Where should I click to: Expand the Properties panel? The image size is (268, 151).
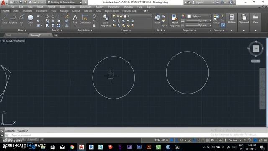189,30
